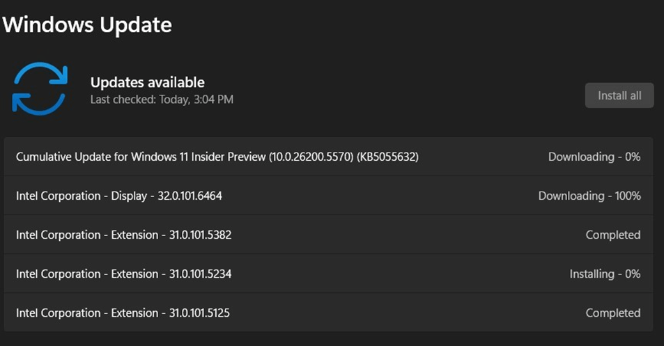The height and width of the screenshot is (346, 664).
Task: Click the Windows Update page heading
Action: 87,25
